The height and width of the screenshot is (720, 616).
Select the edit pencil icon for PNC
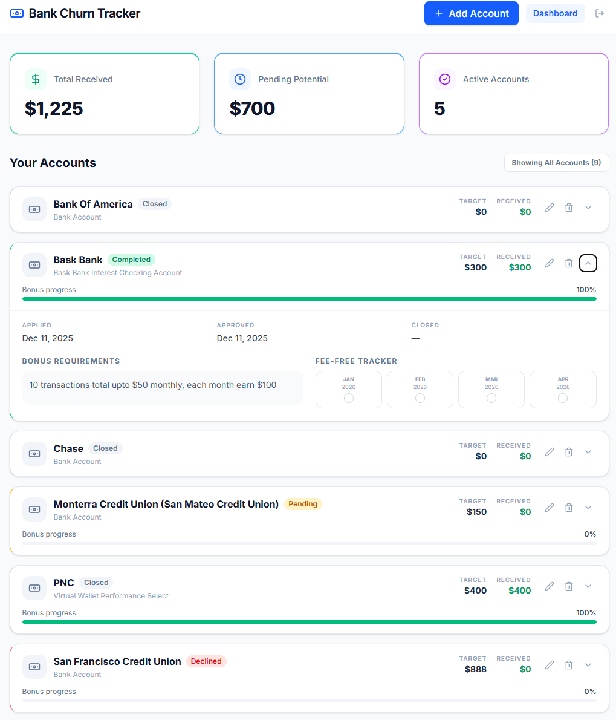tap(549, 586)
